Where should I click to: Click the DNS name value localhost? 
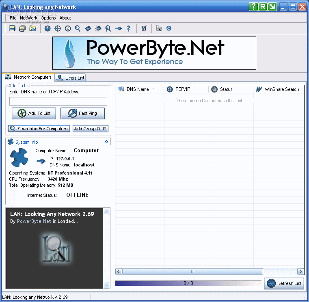tap(84, 165)
